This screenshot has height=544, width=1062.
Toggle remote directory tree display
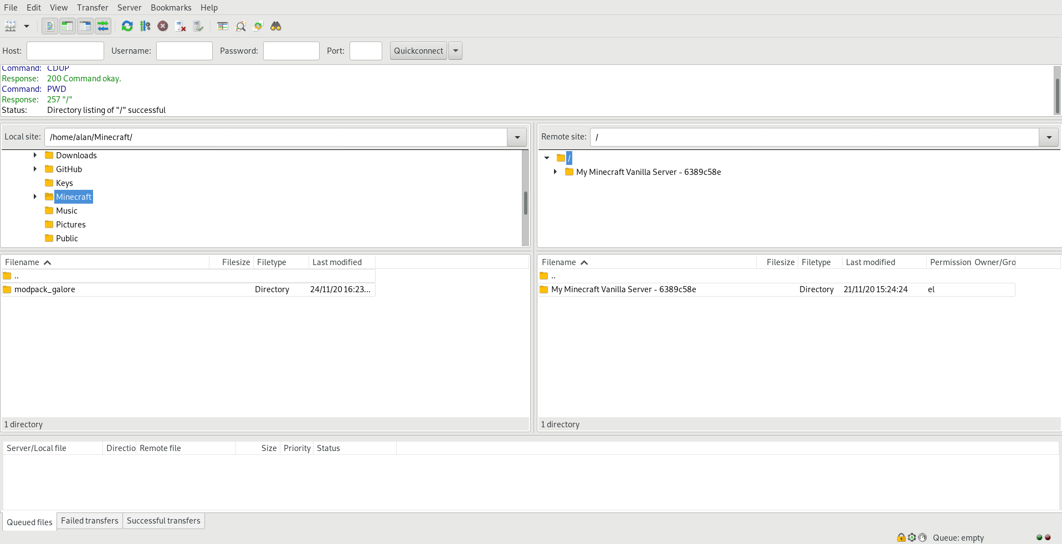click(x=85, y=26)
